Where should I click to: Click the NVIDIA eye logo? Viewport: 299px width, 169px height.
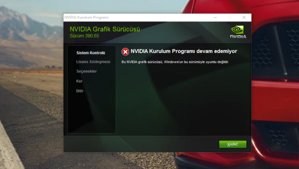(x=238, y=32)
